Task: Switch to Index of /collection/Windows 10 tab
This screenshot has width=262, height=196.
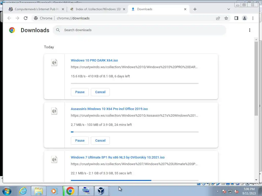Action: (x=97, y=9)
